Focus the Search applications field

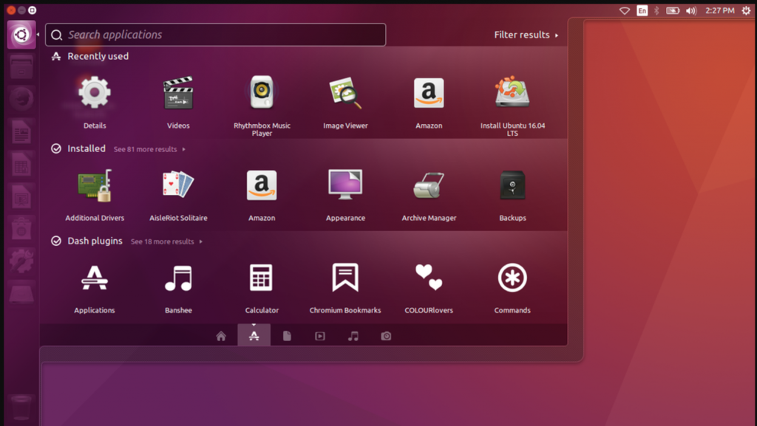tap(215, 35)
